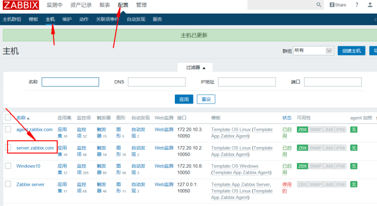The width and height of the screenshot is (377, 206).
Task: Toggle the select-all hosts checkbox
Action: click(x=8, y=117)
